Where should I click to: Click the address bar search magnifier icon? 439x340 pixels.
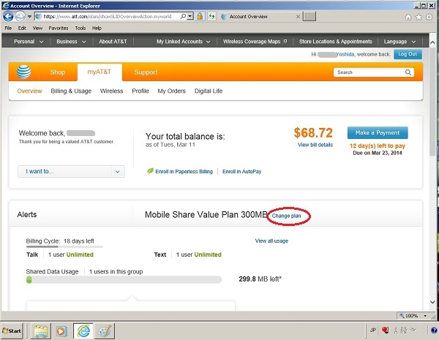[183, 17]
